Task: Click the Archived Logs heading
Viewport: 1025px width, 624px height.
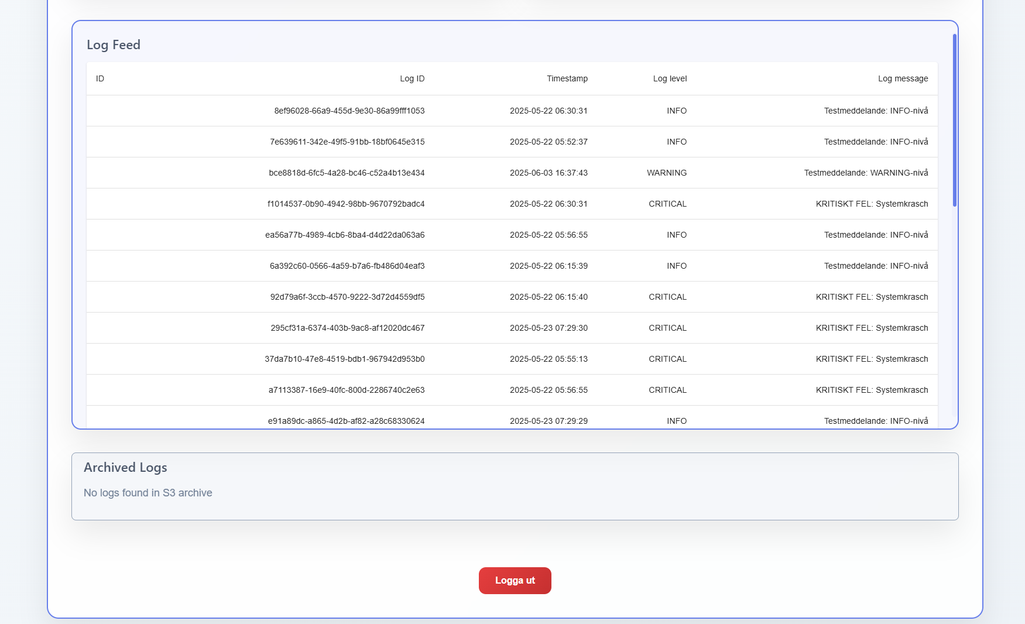Action: point(125,467)
